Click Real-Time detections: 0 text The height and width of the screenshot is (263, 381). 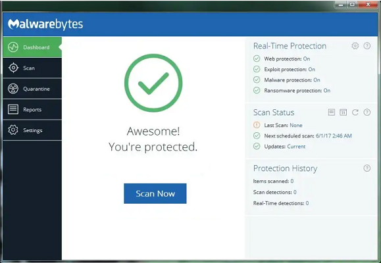(281, 203)
